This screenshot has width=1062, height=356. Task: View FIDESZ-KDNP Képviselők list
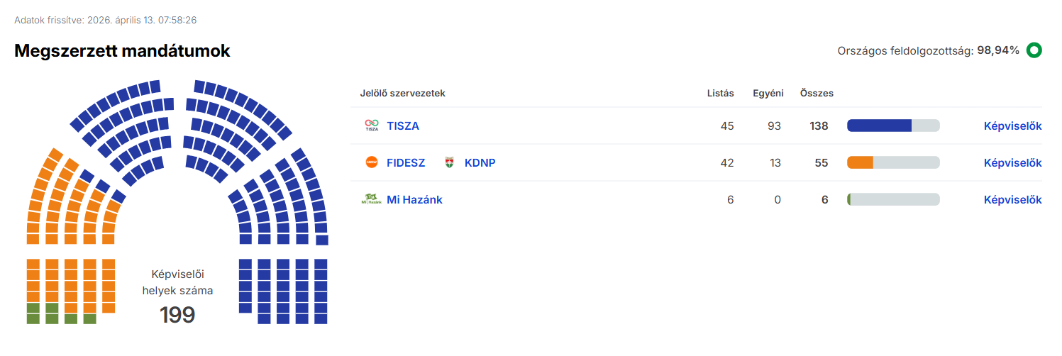[x=1012, y=162]
